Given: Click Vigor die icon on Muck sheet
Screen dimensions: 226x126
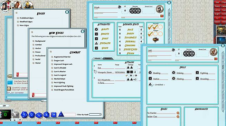Looking at the screenshot, I should pyautogui.click(x=96, y=48).
